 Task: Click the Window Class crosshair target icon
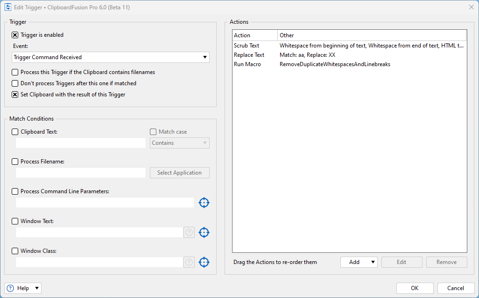[204, 262]
